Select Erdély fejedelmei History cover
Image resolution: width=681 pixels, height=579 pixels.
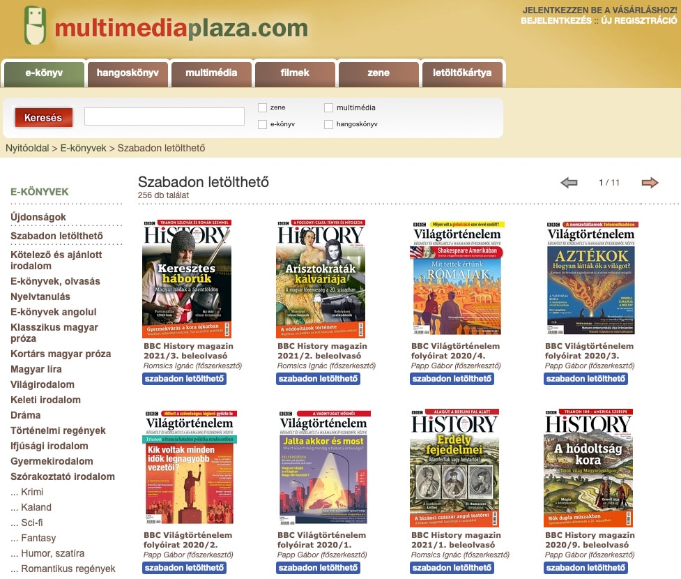coord(454,467)
